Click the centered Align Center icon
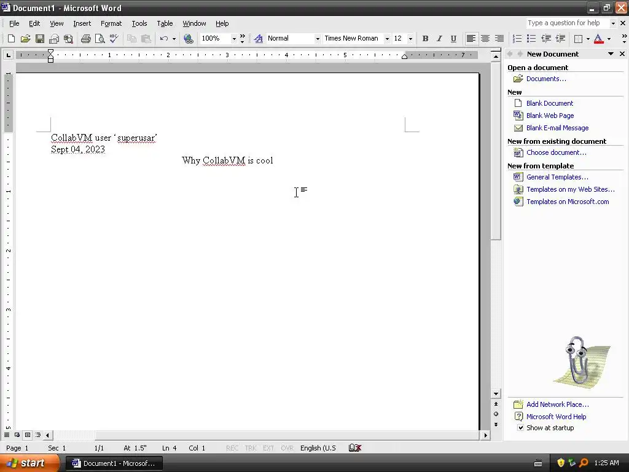Image resolution: width=629 pixels, height=472 pixels. 485,39
